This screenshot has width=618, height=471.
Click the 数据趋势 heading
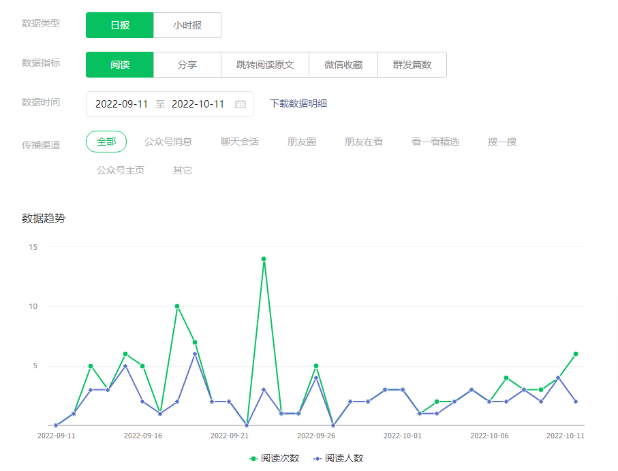[44, 218]
